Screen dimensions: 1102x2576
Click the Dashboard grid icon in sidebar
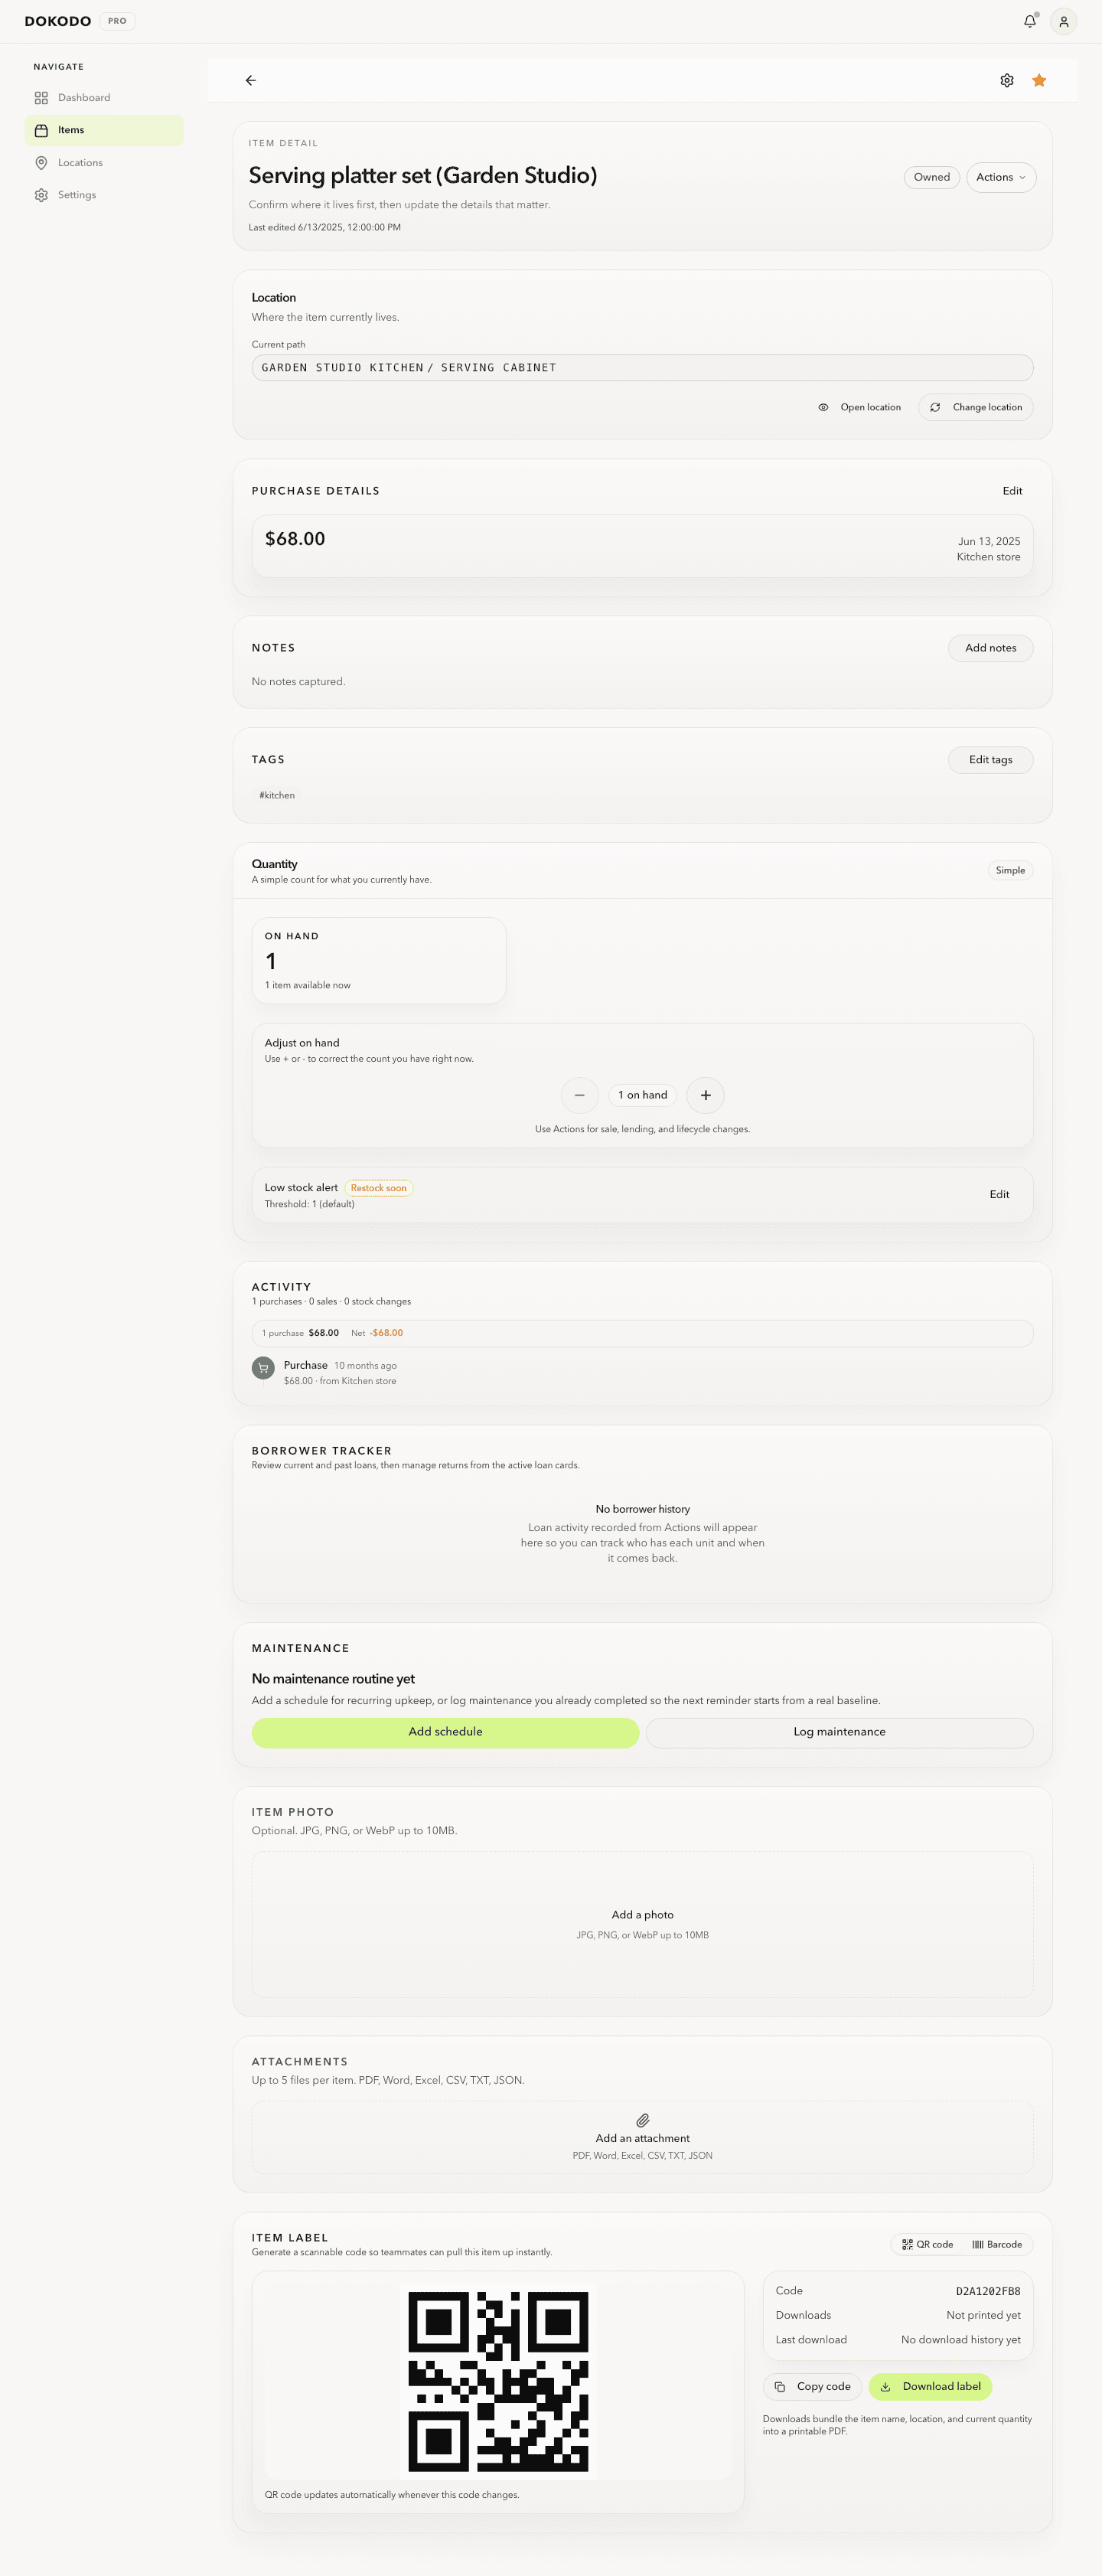(x=41, y=98)
